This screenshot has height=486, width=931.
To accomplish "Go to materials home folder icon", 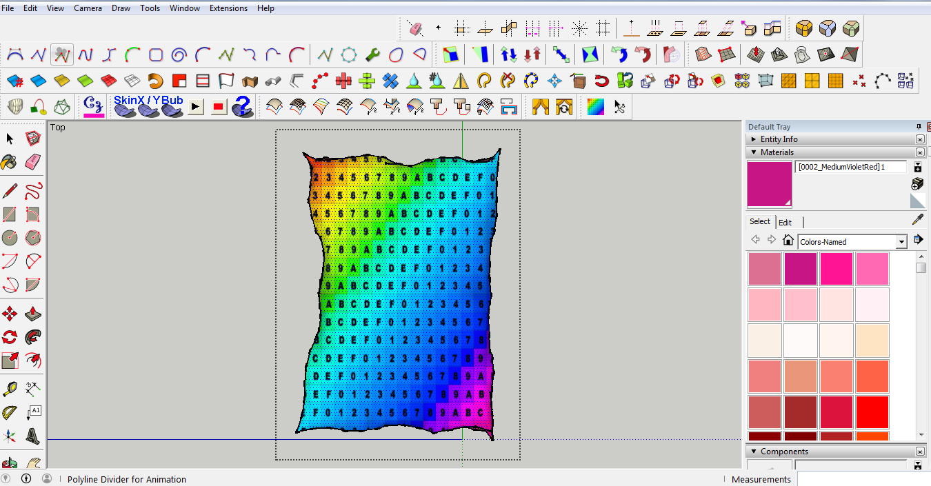I will 788,240.
